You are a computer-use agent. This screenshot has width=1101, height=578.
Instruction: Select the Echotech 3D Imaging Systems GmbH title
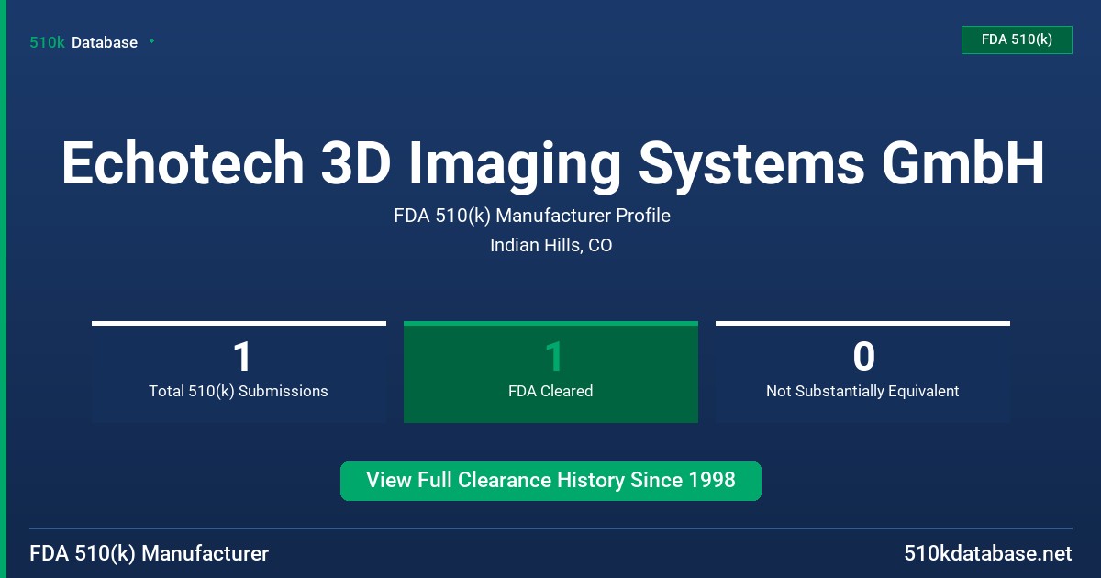click(x=552, y=163)
